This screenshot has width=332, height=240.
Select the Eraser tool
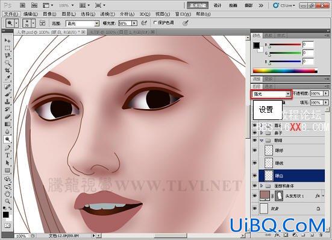click(x=7, y=116)
